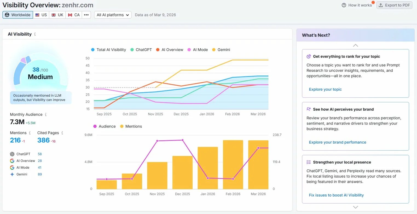Open How it works link
This screenshot has height=214, width=417.
point(357,5)
